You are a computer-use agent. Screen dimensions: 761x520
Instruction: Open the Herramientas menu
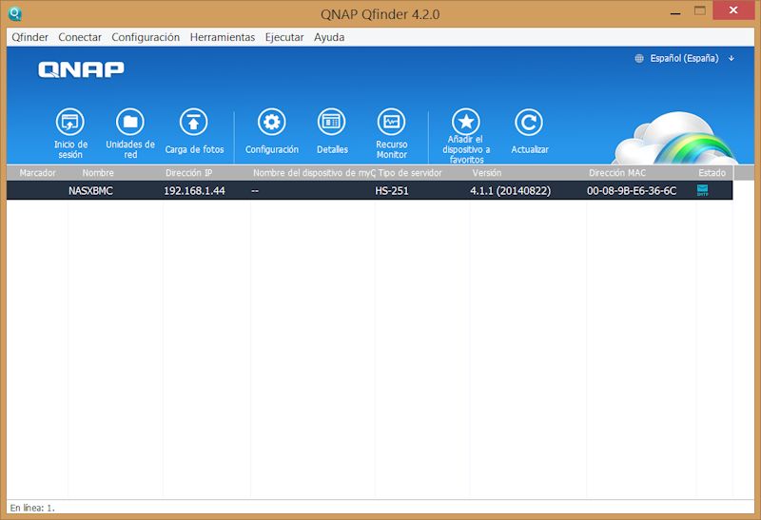(x=223, y=37)
